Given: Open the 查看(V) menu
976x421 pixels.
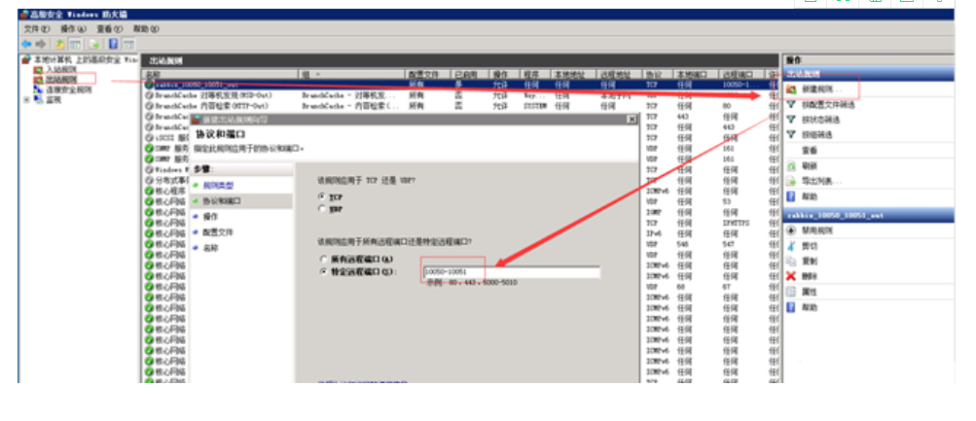Looking at the screenshot, I should click(109, 28).
